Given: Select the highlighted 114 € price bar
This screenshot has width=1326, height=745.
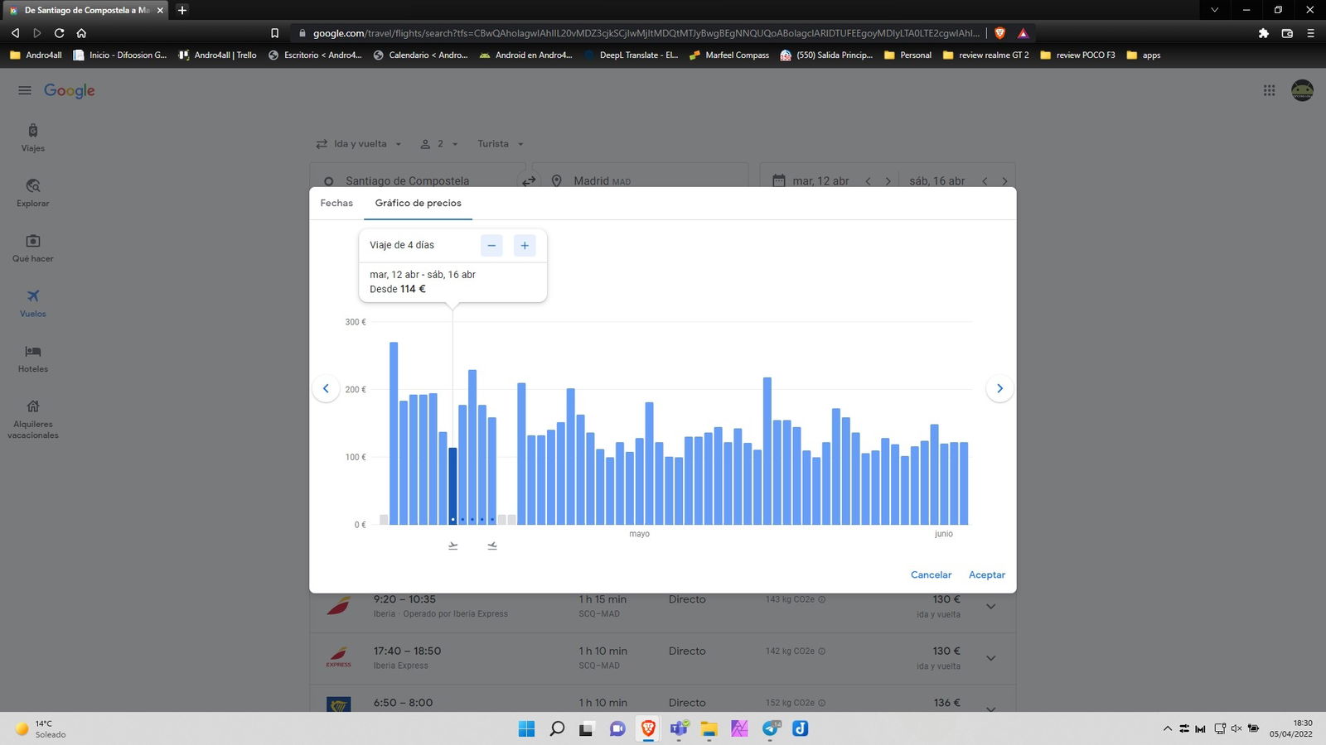Looking at the screenshot, I should (452, 486).
